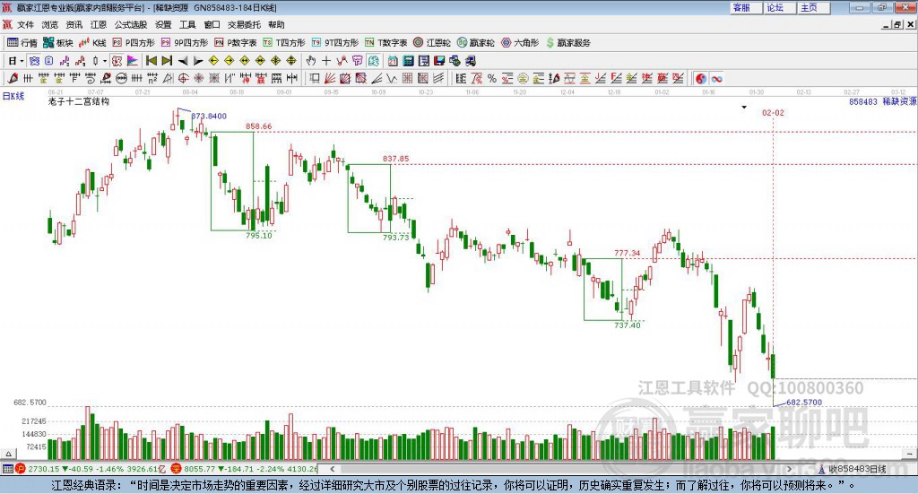
Task: Click the 873.8400 high price label
Action: (208, 116)
